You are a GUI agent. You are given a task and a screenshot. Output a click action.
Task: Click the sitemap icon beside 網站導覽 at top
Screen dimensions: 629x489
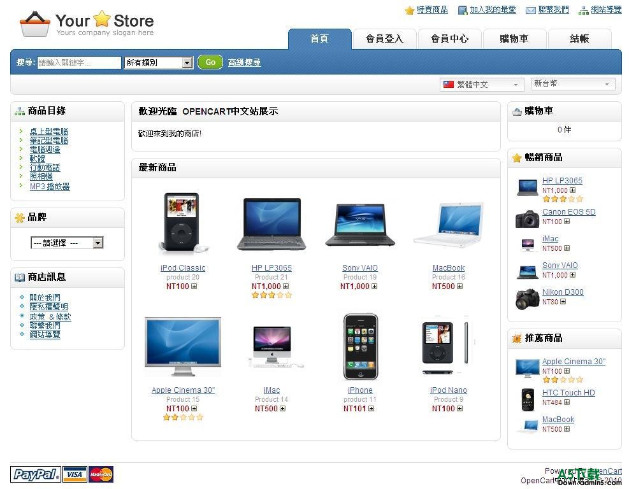583,10
